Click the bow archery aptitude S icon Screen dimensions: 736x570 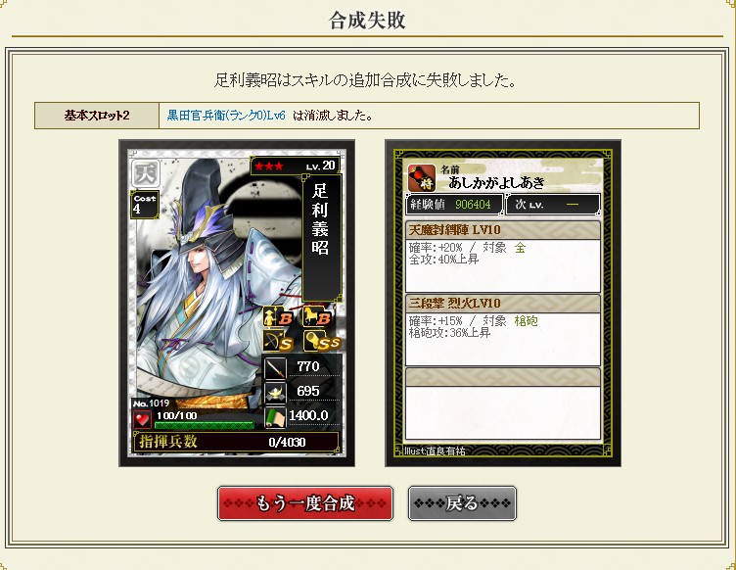278,342
